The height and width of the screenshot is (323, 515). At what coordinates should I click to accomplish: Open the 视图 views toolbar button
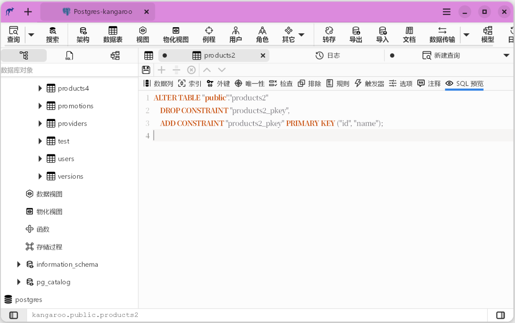(143, 34)
